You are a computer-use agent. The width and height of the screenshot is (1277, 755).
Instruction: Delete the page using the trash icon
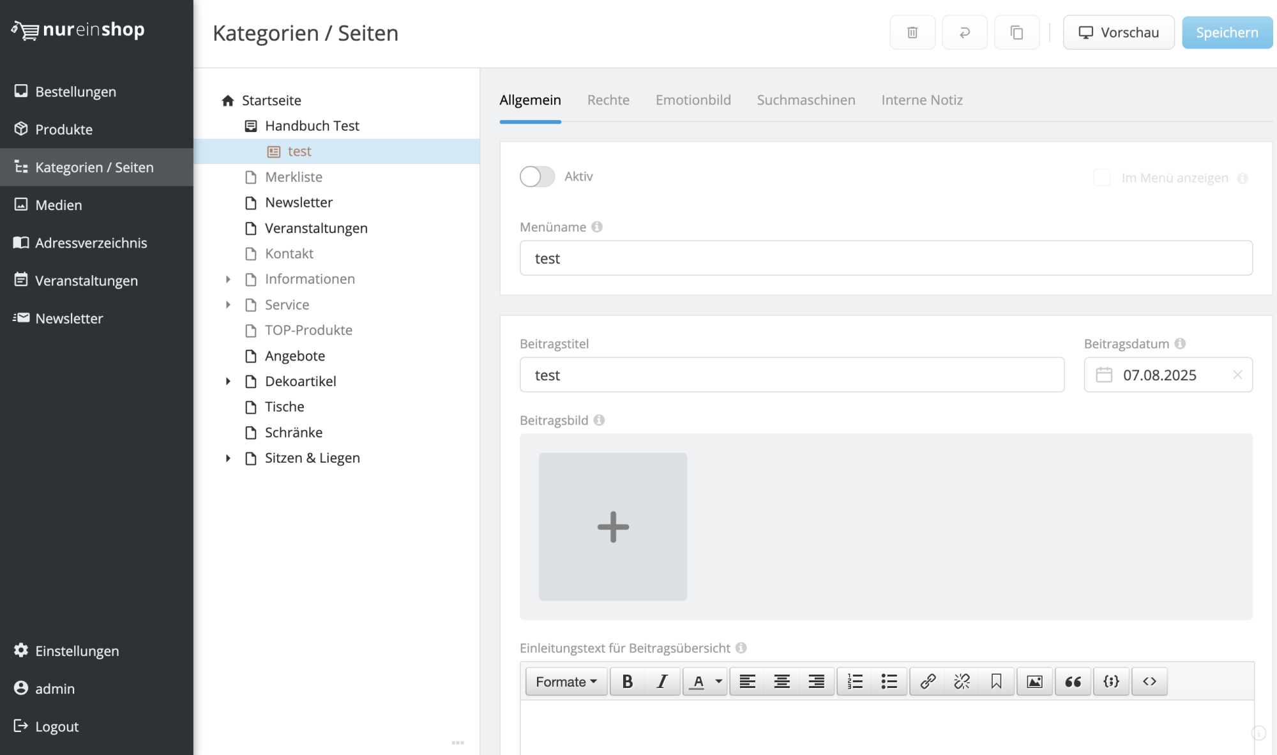(912, 32)
